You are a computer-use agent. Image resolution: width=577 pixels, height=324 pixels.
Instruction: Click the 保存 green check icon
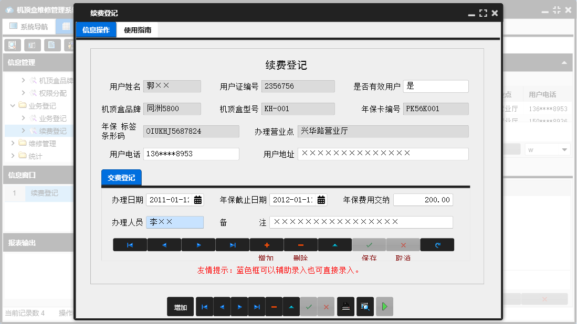[369, 244]
